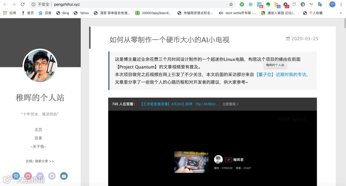
Task: Click the calendar icon beside the date
Action: pos(288,39)
